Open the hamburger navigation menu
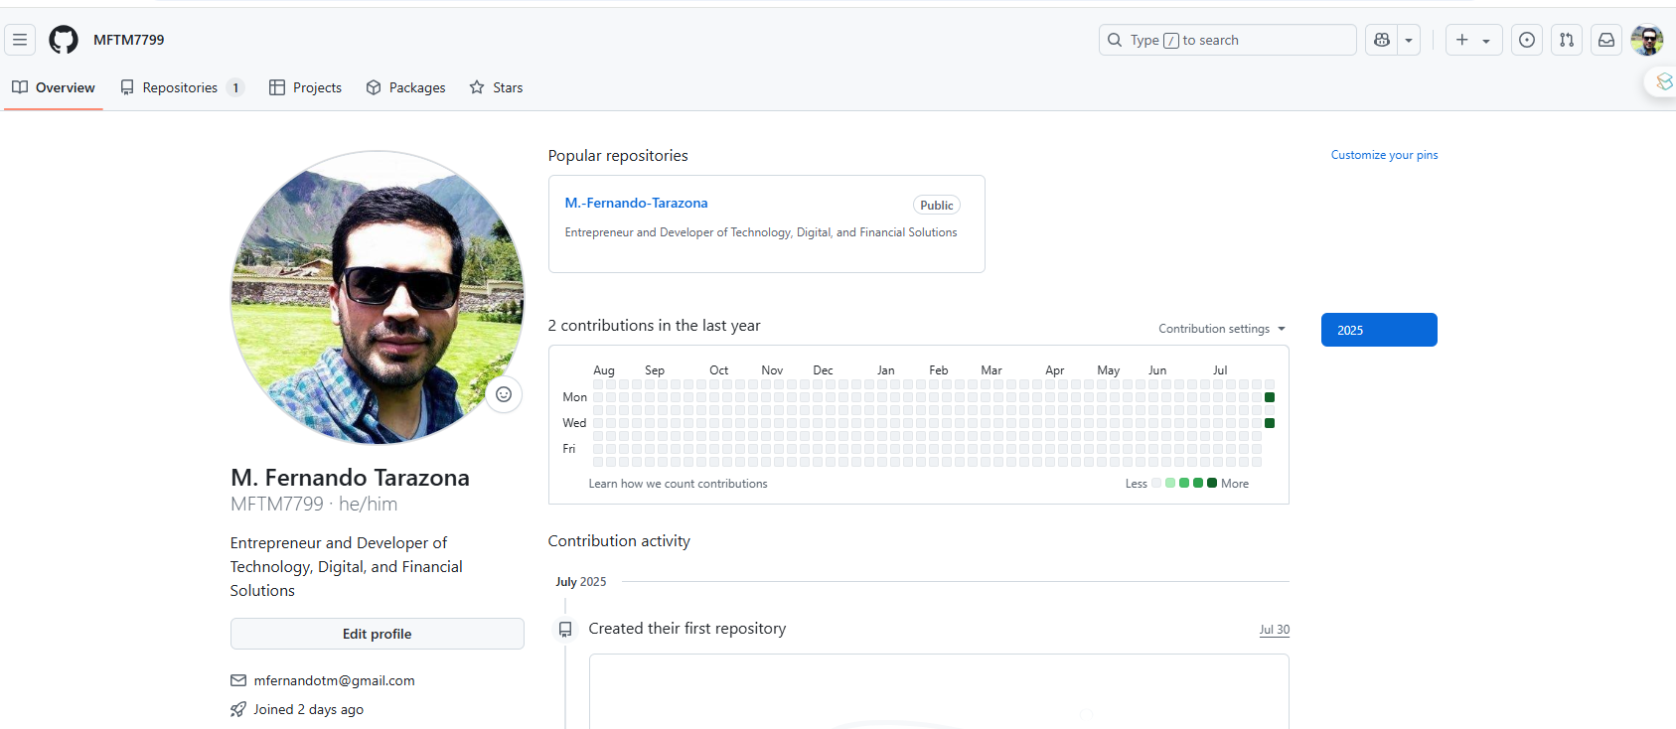 click(x=20, y=40)
